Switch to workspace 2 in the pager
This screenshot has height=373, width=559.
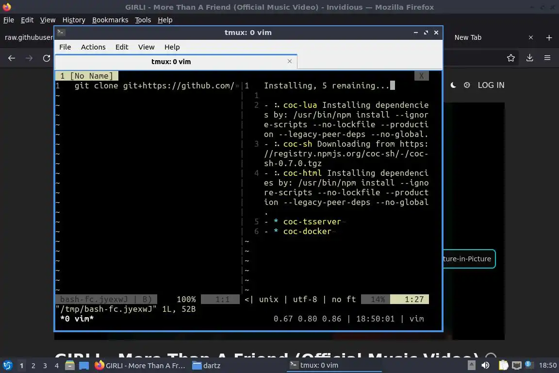click(x=33, y=366)
